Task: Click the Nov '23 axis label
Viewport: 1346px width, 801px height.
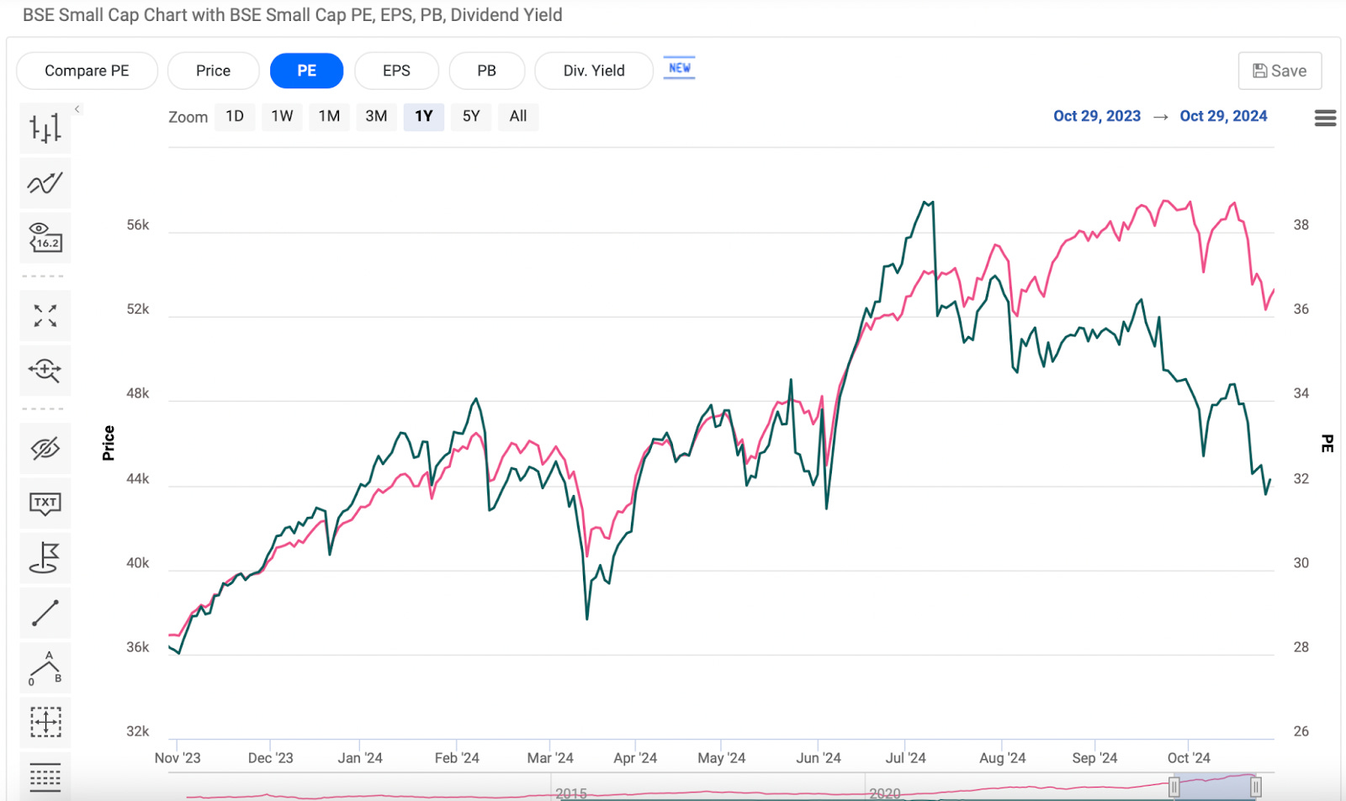Action: (178, 757)
